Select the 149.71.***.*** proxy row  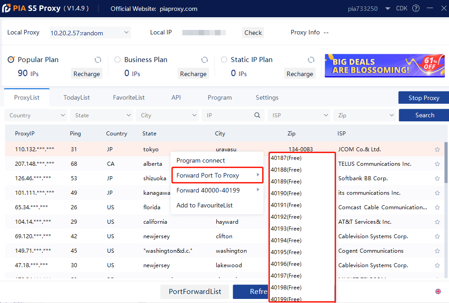click(x=224, y=251)
